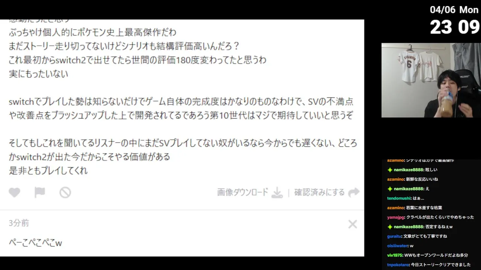481x270 pixels.
Task: Dismiss the 3分前 message with X
Action: click(x=352, y=224)
